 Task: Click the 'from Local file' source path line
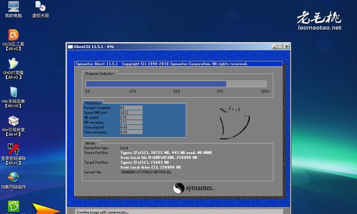point(158,157)
